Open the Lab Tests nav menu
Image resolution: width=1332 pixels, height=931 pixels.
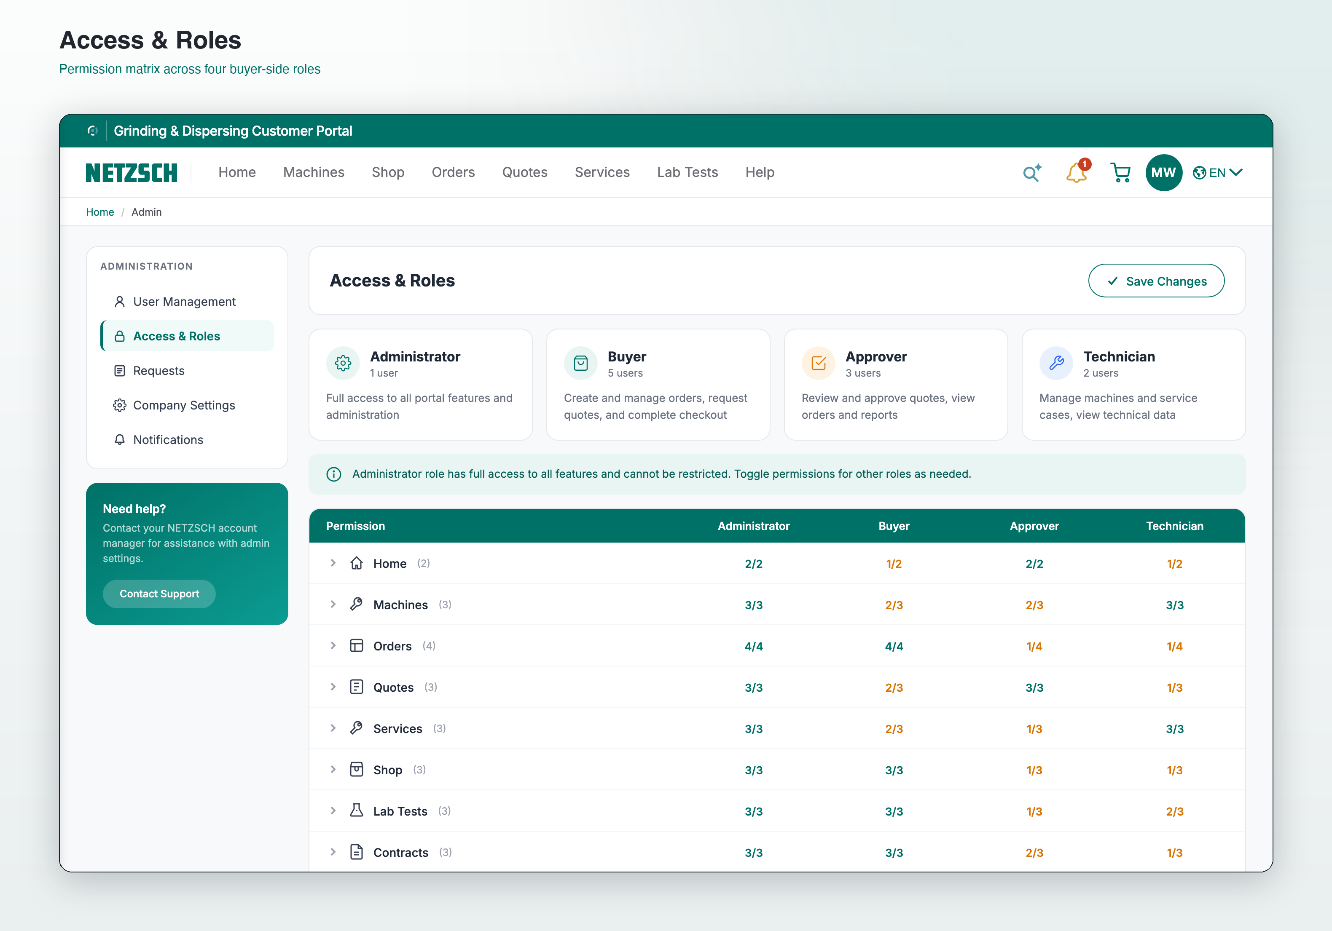coord(687,172)
